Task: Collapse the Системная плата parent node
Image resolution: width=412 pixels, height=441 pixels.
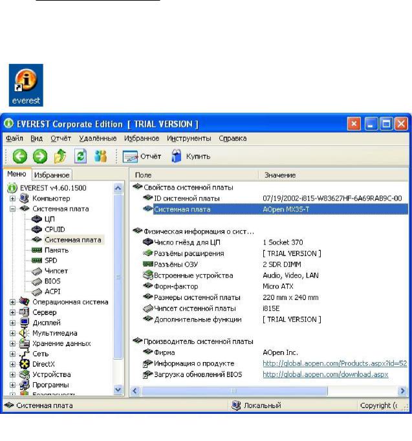Action: tap(12, 209)
